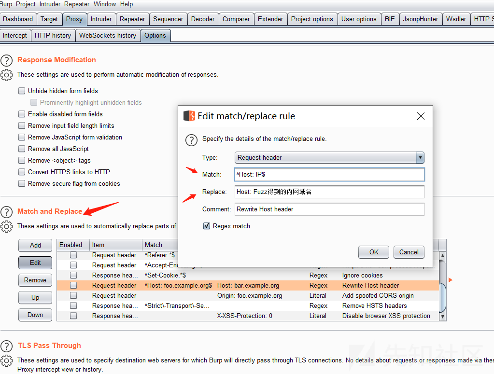The image size is (494, 374).
Task: Check Remove all JavaScript
Action: (22, 149)
